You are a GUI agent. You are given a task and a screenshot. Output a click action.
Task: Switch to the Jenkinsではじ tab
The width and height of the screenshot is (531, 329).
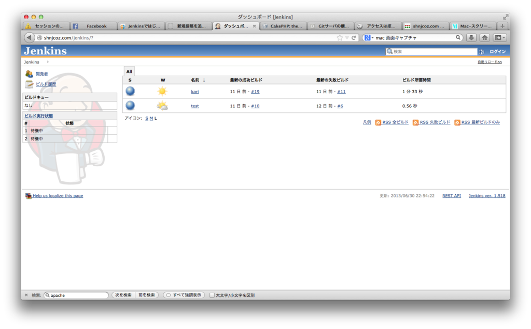141,26
